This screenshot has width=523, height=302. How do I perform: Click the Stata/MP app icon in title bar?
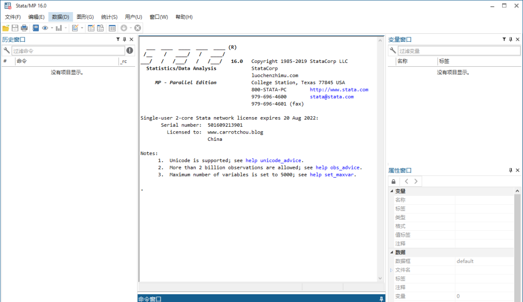click(8, 6)
